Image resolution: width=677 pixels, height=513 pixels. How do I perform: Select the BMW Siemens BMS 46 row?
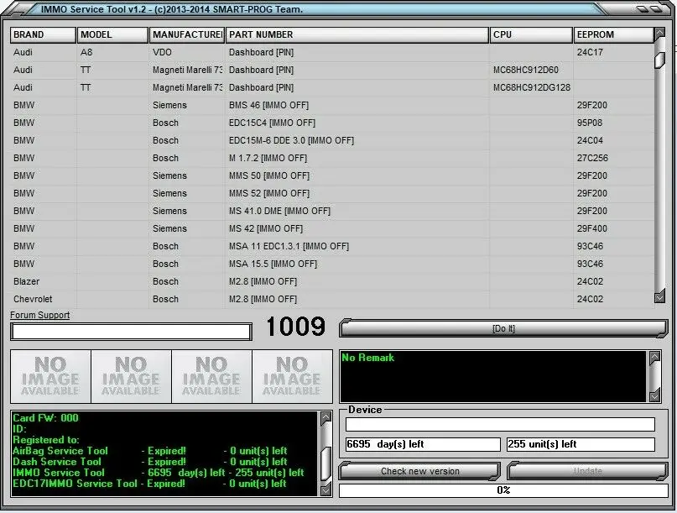[252, 106]
